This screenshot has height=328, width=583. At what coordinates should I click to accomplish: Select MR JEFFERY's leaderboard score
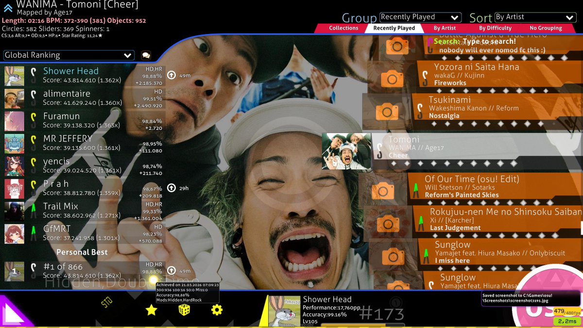coord(84,143)
